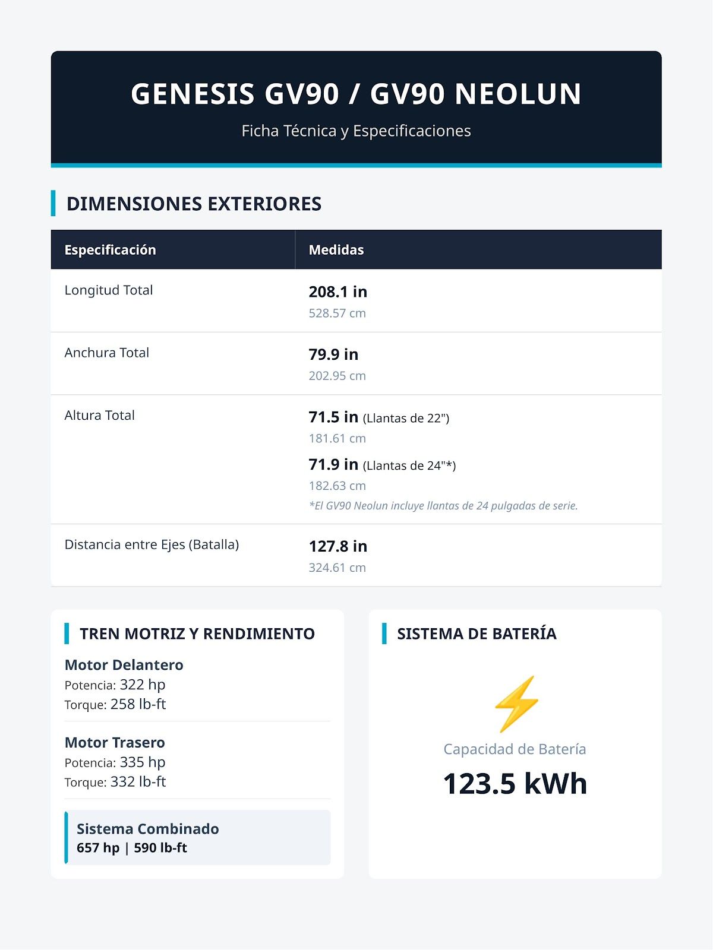Viewport: 713px width, 950px height.
Task: Select the Ficha Técnica y Especificaciones subtitle
Action: click(356, 131)
